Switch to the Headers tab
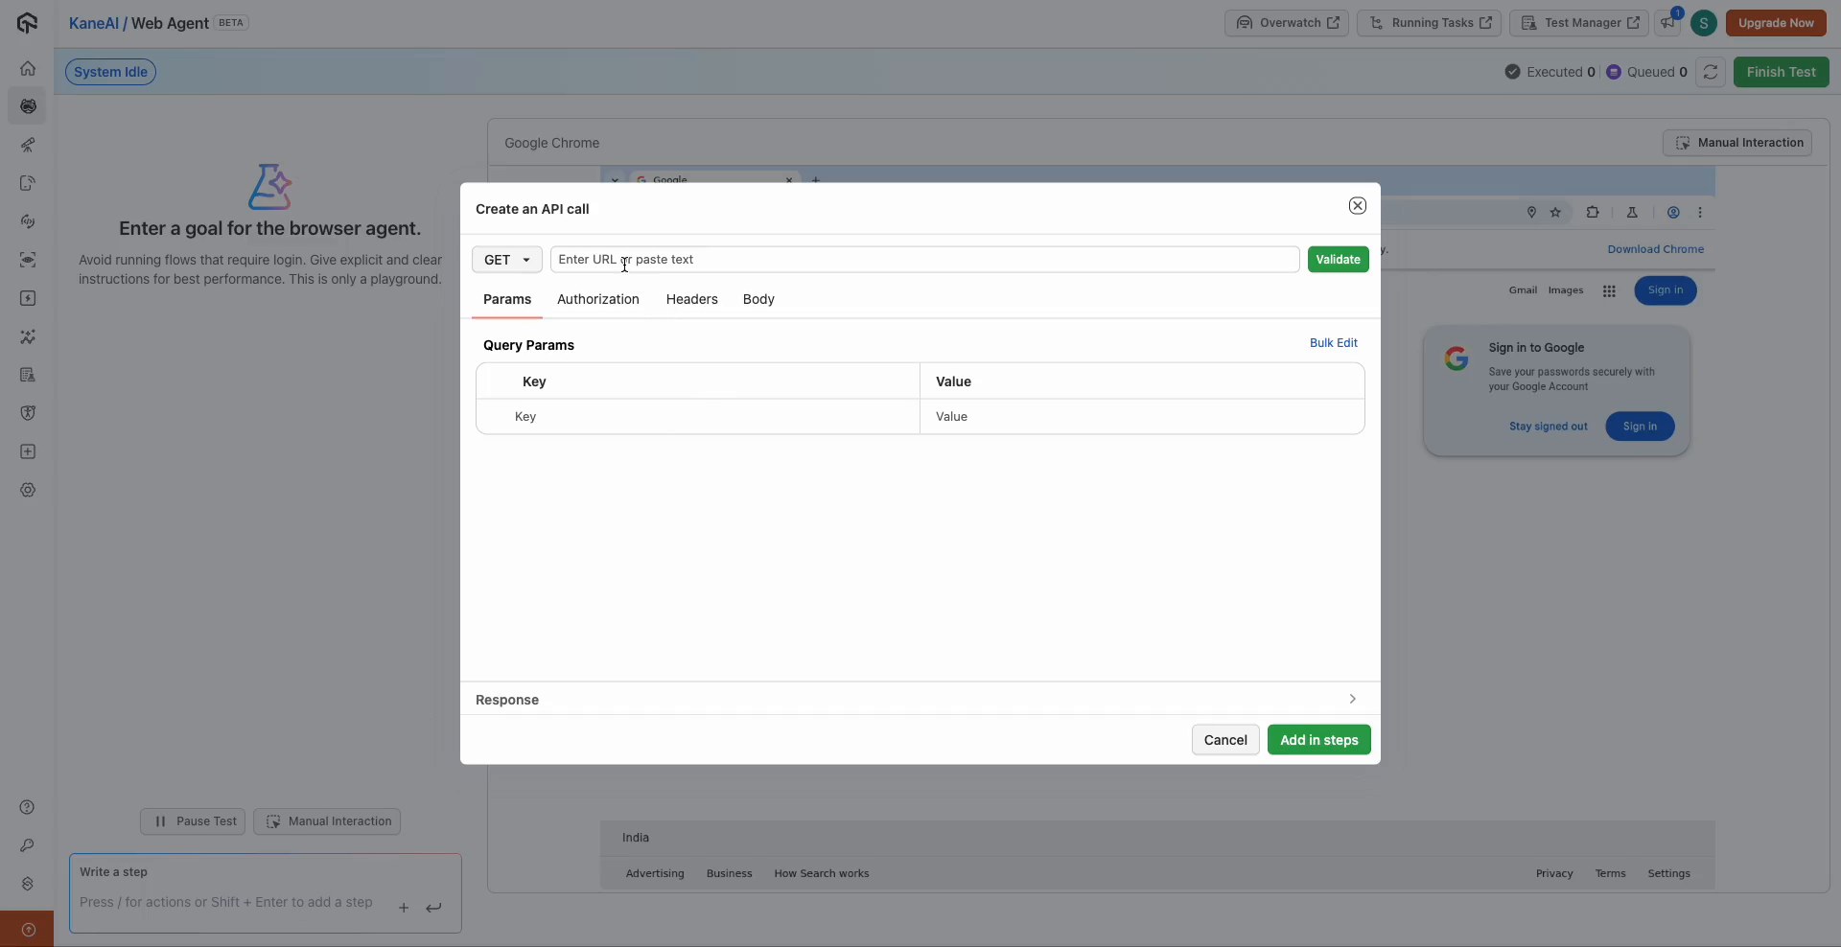The height and width of the screenshot is (947, 1841). pos(691,299)
